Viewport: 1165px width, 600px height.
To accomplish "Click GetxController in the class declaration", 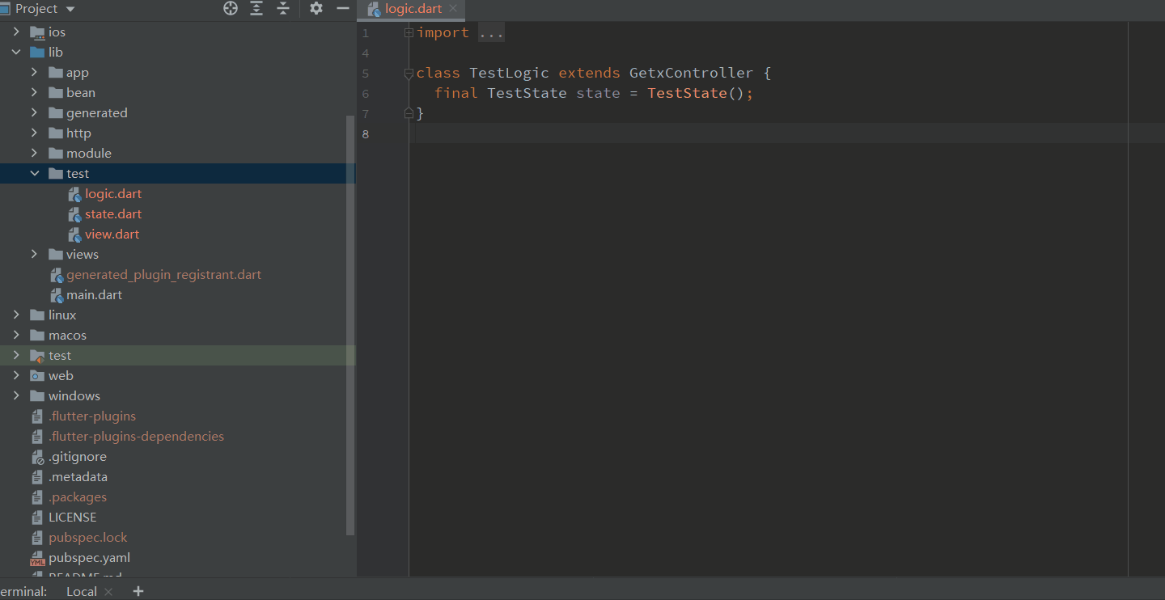I will tap(692, 73).
